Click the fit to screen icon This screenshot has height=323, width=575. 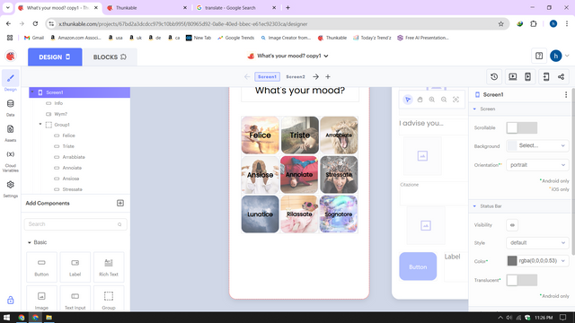pos(456,100)
